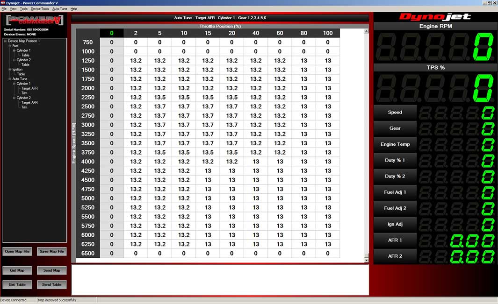The width and height of the screenshot is (498, 304).
Task: Select the 40 throttle column header
Action: (x=256, y=33)
